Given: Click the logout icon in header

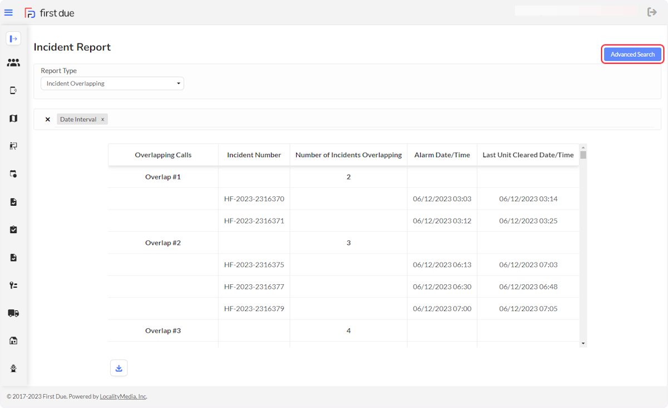Looking at the screenshot, I should (x=652, y=12).
